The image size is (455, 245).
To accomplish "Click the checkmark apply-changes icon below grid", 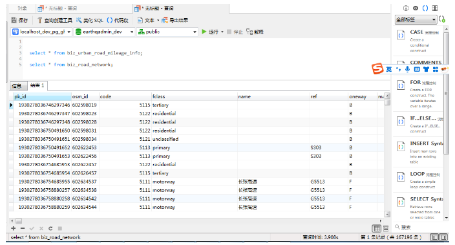I will 32,228.
